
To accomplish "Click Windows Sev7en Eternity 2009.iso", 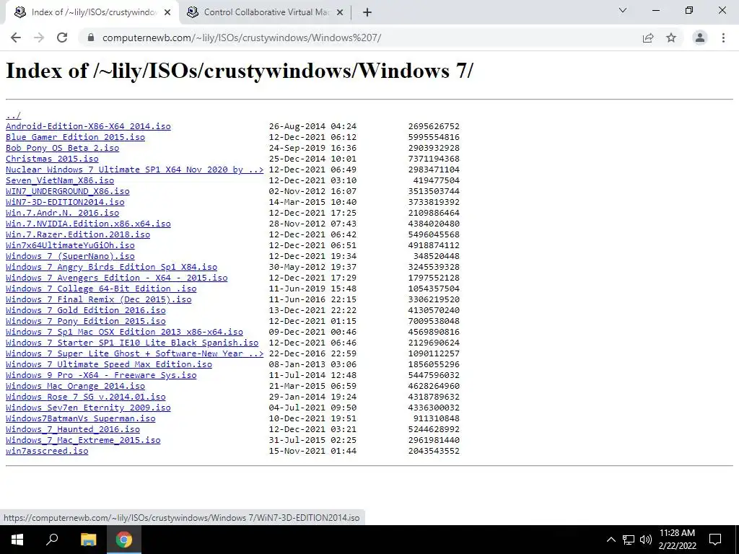I will click(88, 408).
